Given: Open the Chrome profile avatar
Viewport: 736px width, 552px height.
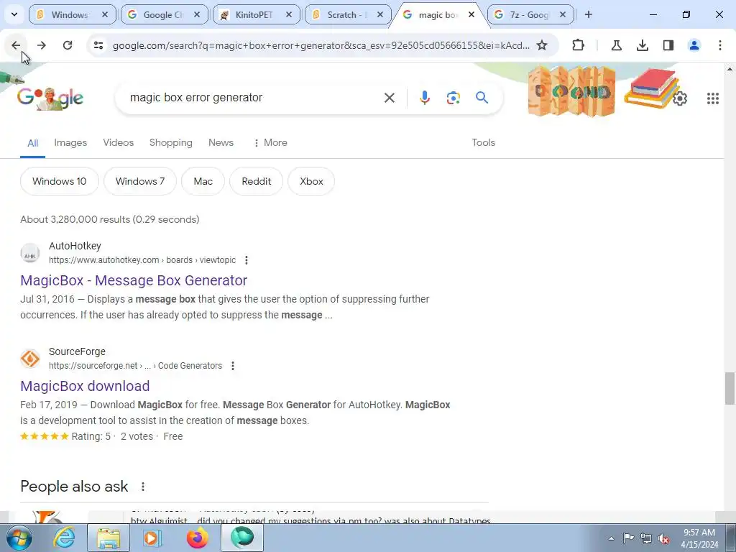Looking at the screenshot, I should [694, 45].
